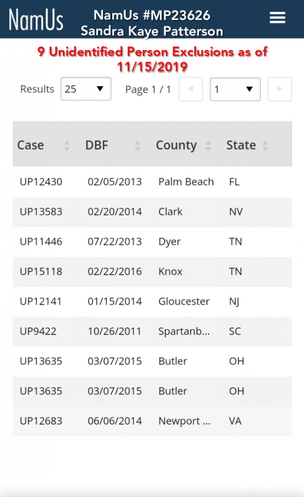Viewport: 304px width, 497px height.
Task: Click the County column header
Action: point(176,145)
